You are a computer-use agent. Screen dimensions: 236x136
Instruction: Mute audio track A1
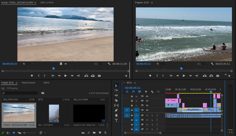coord(147,115)
